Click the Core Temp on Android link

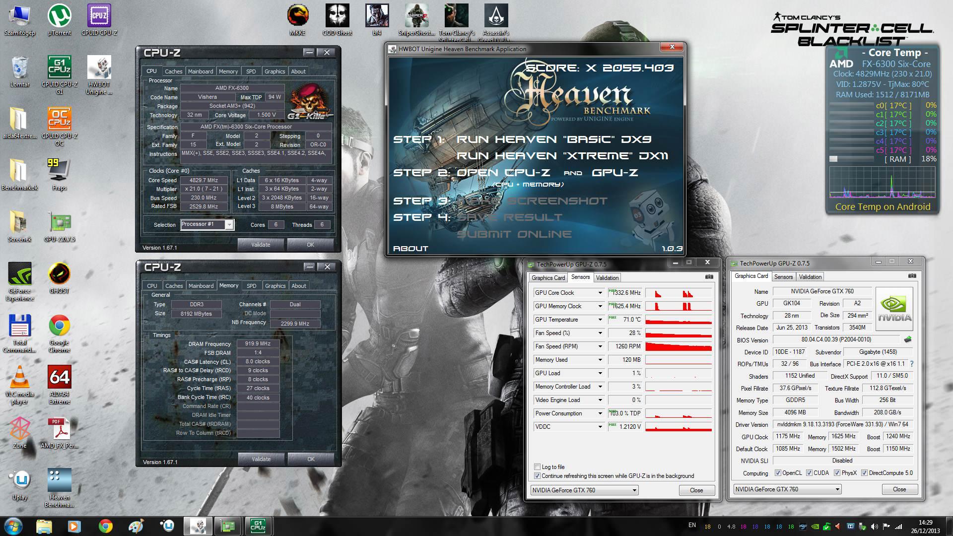coord(883,207)
